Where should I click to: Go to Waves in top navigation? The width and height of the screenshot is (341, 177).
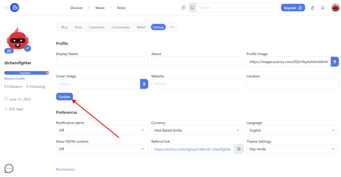coord(100,8)
